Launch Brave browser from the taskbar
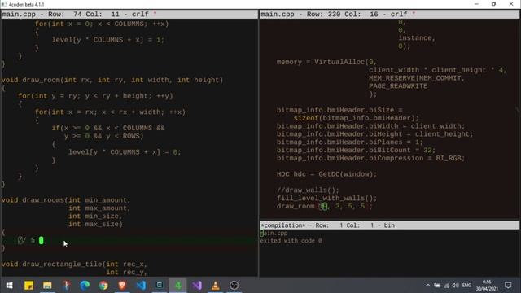Viewport: 521px width, 293px height. [x=122, y=286]
